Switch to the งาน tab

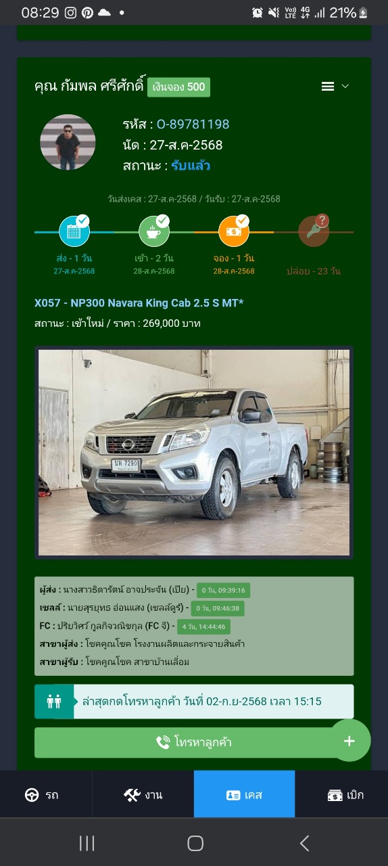(x=143, y=795)
